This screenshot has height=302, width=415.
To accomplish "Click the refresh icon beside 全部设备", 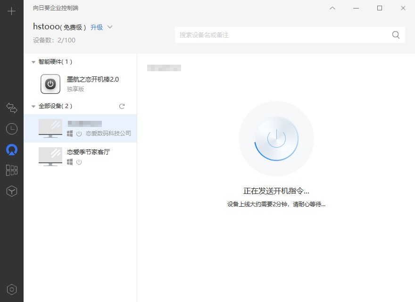I will pyautogui.click(x=122, y=106).
